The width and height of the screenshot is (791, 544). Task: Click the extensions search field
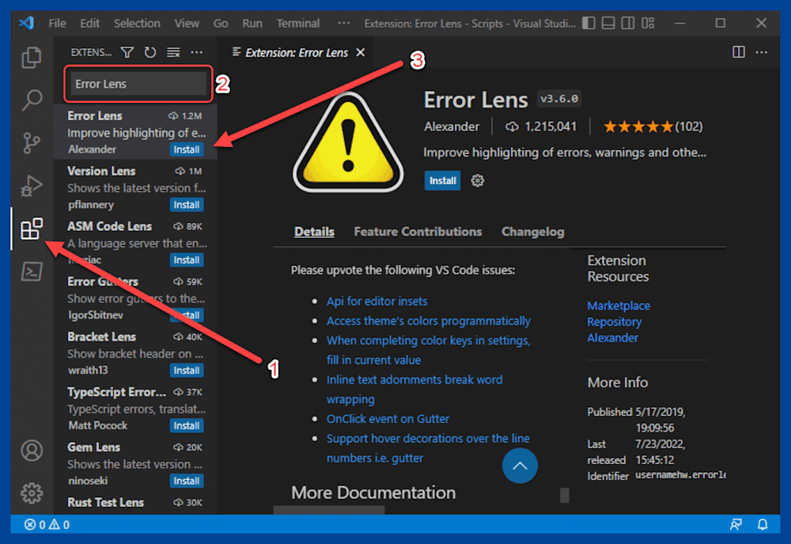click(x=138, y=84)
